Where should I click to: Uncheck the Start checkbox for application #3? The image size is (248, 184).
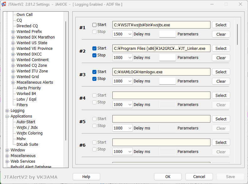point(95,72)
